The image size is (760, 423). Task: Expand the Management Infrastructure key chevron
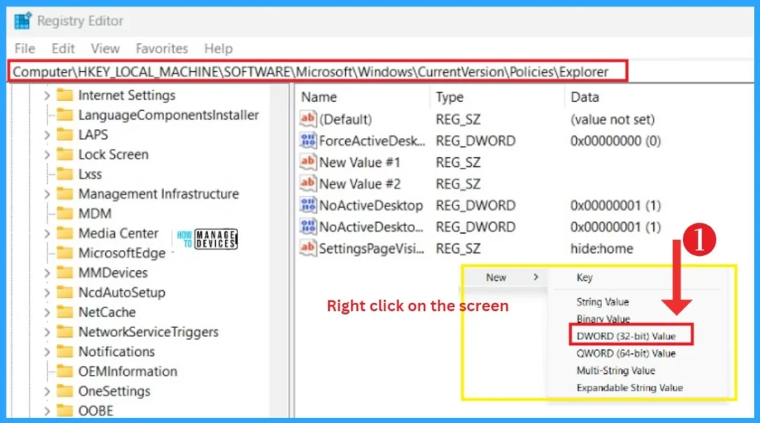pos(47,194)
